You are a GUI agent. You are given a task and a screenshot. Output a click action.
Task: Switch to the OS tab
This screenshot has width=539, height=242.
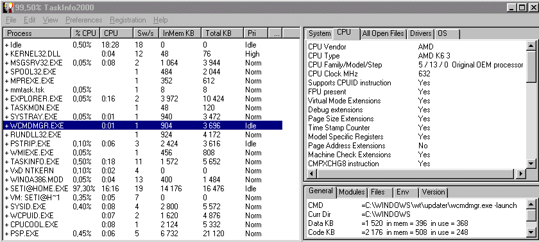[447, 33]
